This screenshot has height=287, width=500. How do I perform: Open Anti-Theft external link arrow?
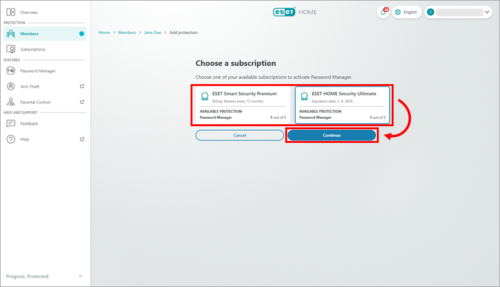[x=82, y=87]
